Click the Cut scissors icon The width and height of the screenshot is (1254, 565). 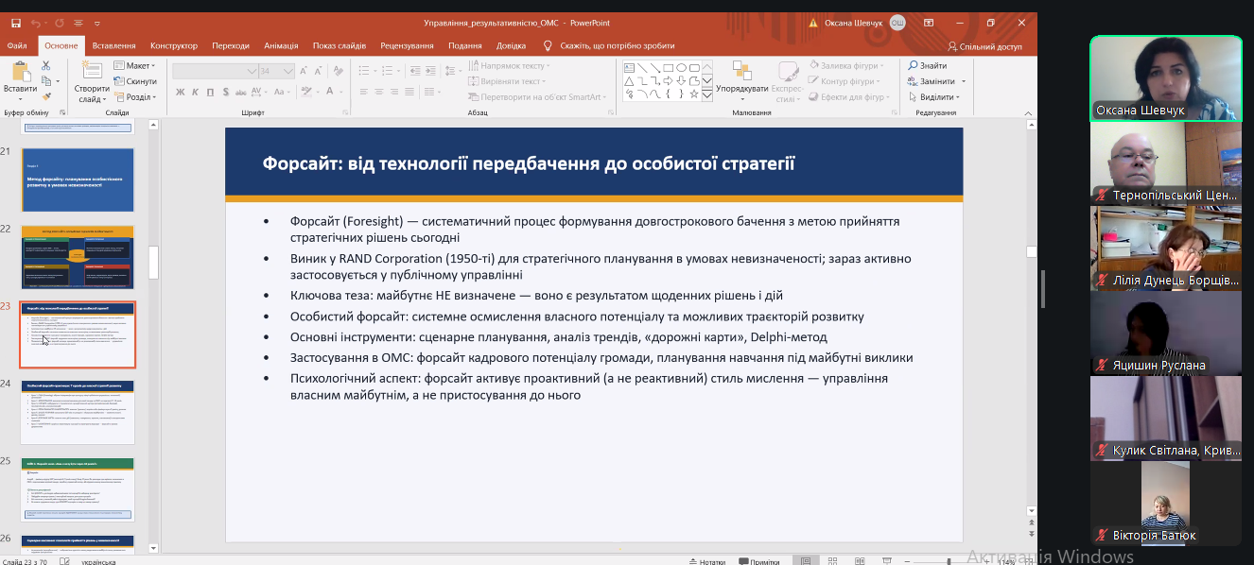tap(45, 66)
